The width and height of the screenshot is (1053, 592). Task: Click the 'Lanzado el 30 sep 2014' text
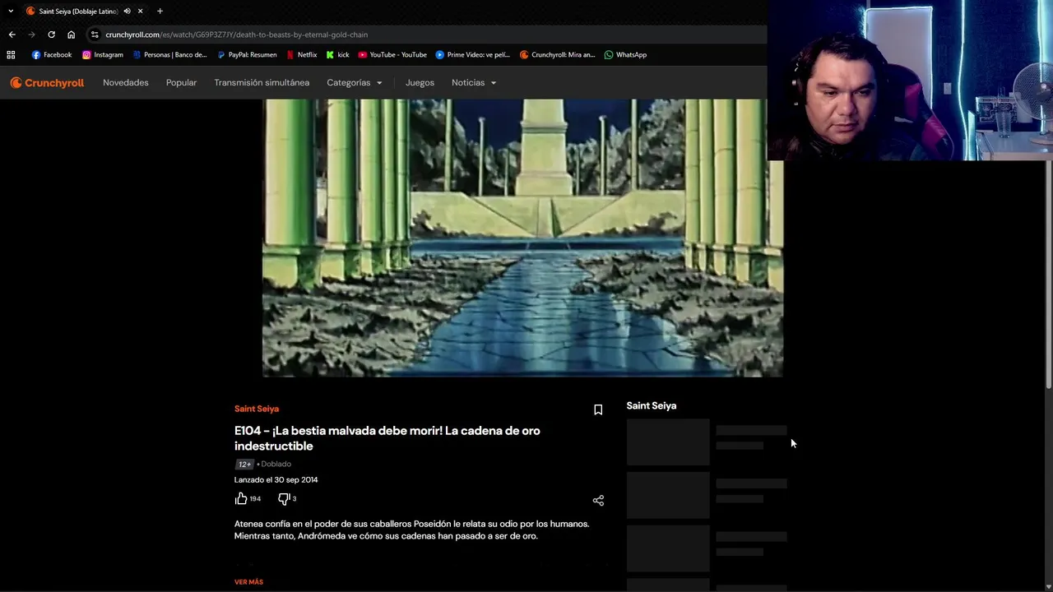tap(276, 479)
